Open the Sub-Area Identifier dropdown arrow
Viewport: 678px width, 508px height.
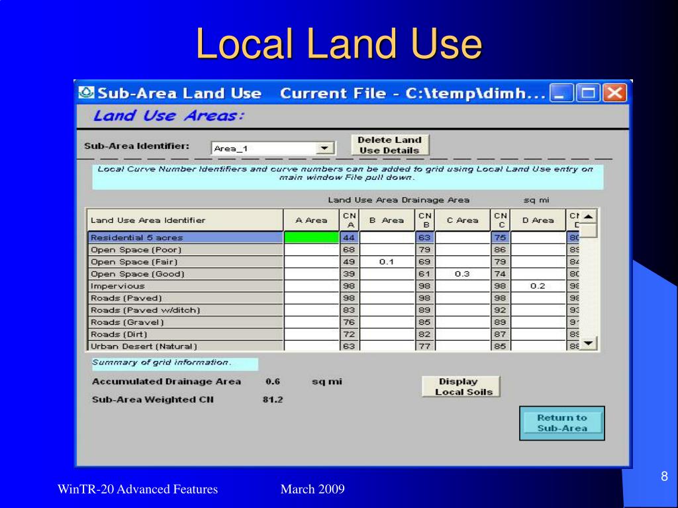click(x=324, y=148)
